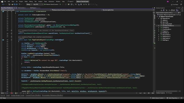This screenshot has width=184, height=103.
Task: Click the user account badge icon
Action: click(x=168, y=1)
